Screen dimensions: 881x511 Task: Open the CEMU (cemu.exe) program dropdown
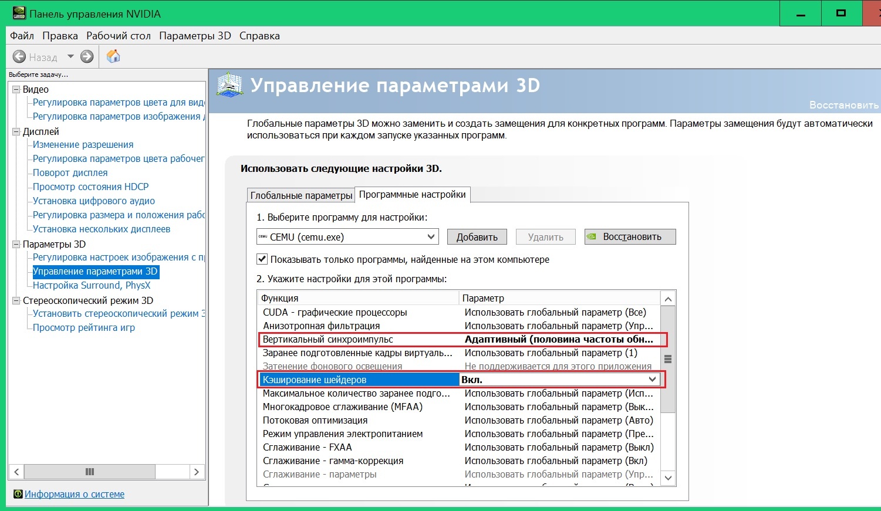pos(431,237)
